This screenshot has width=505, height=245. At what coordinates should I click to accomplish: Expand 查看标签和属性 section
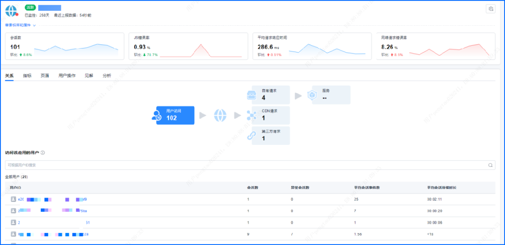coord(21,25)
